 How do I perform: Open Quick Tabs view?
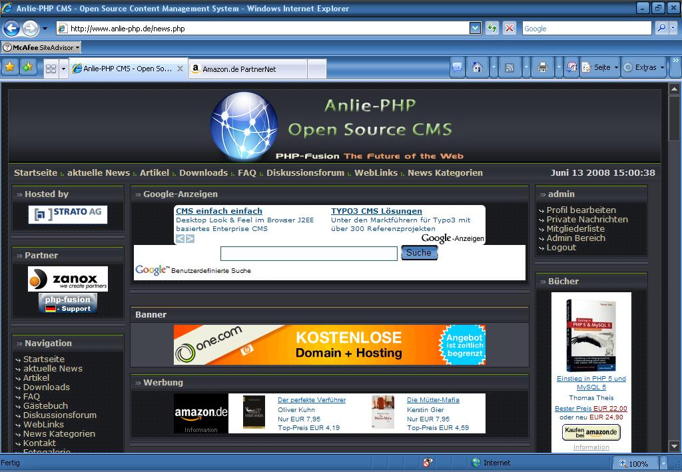(51, 69)
